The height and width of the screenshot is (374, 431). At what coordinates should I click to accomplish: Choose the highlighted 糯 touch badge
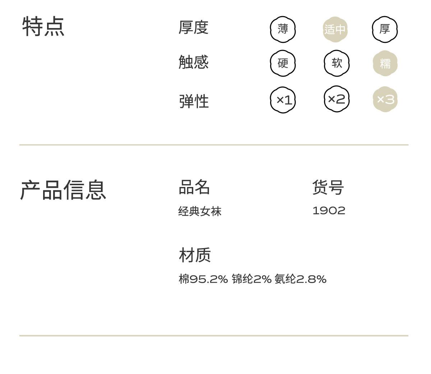tap(385, 63)
